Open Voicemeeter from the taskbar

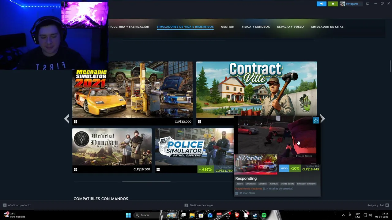219,215
